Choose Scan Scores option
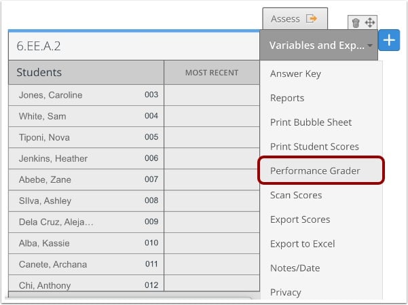 pos(296,195)
